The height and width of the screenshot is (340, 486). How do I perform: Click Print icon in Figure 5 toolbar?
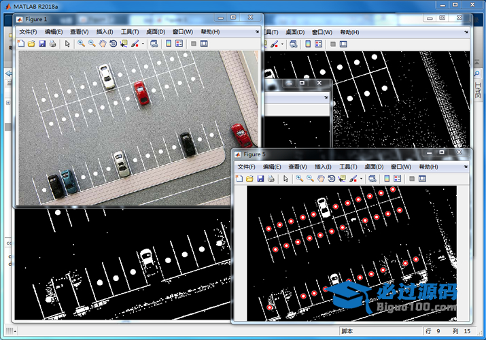[x=271, y=178]
